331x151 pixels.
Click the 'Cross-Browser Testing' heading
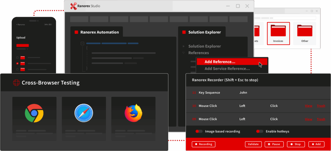click(51, 83)
